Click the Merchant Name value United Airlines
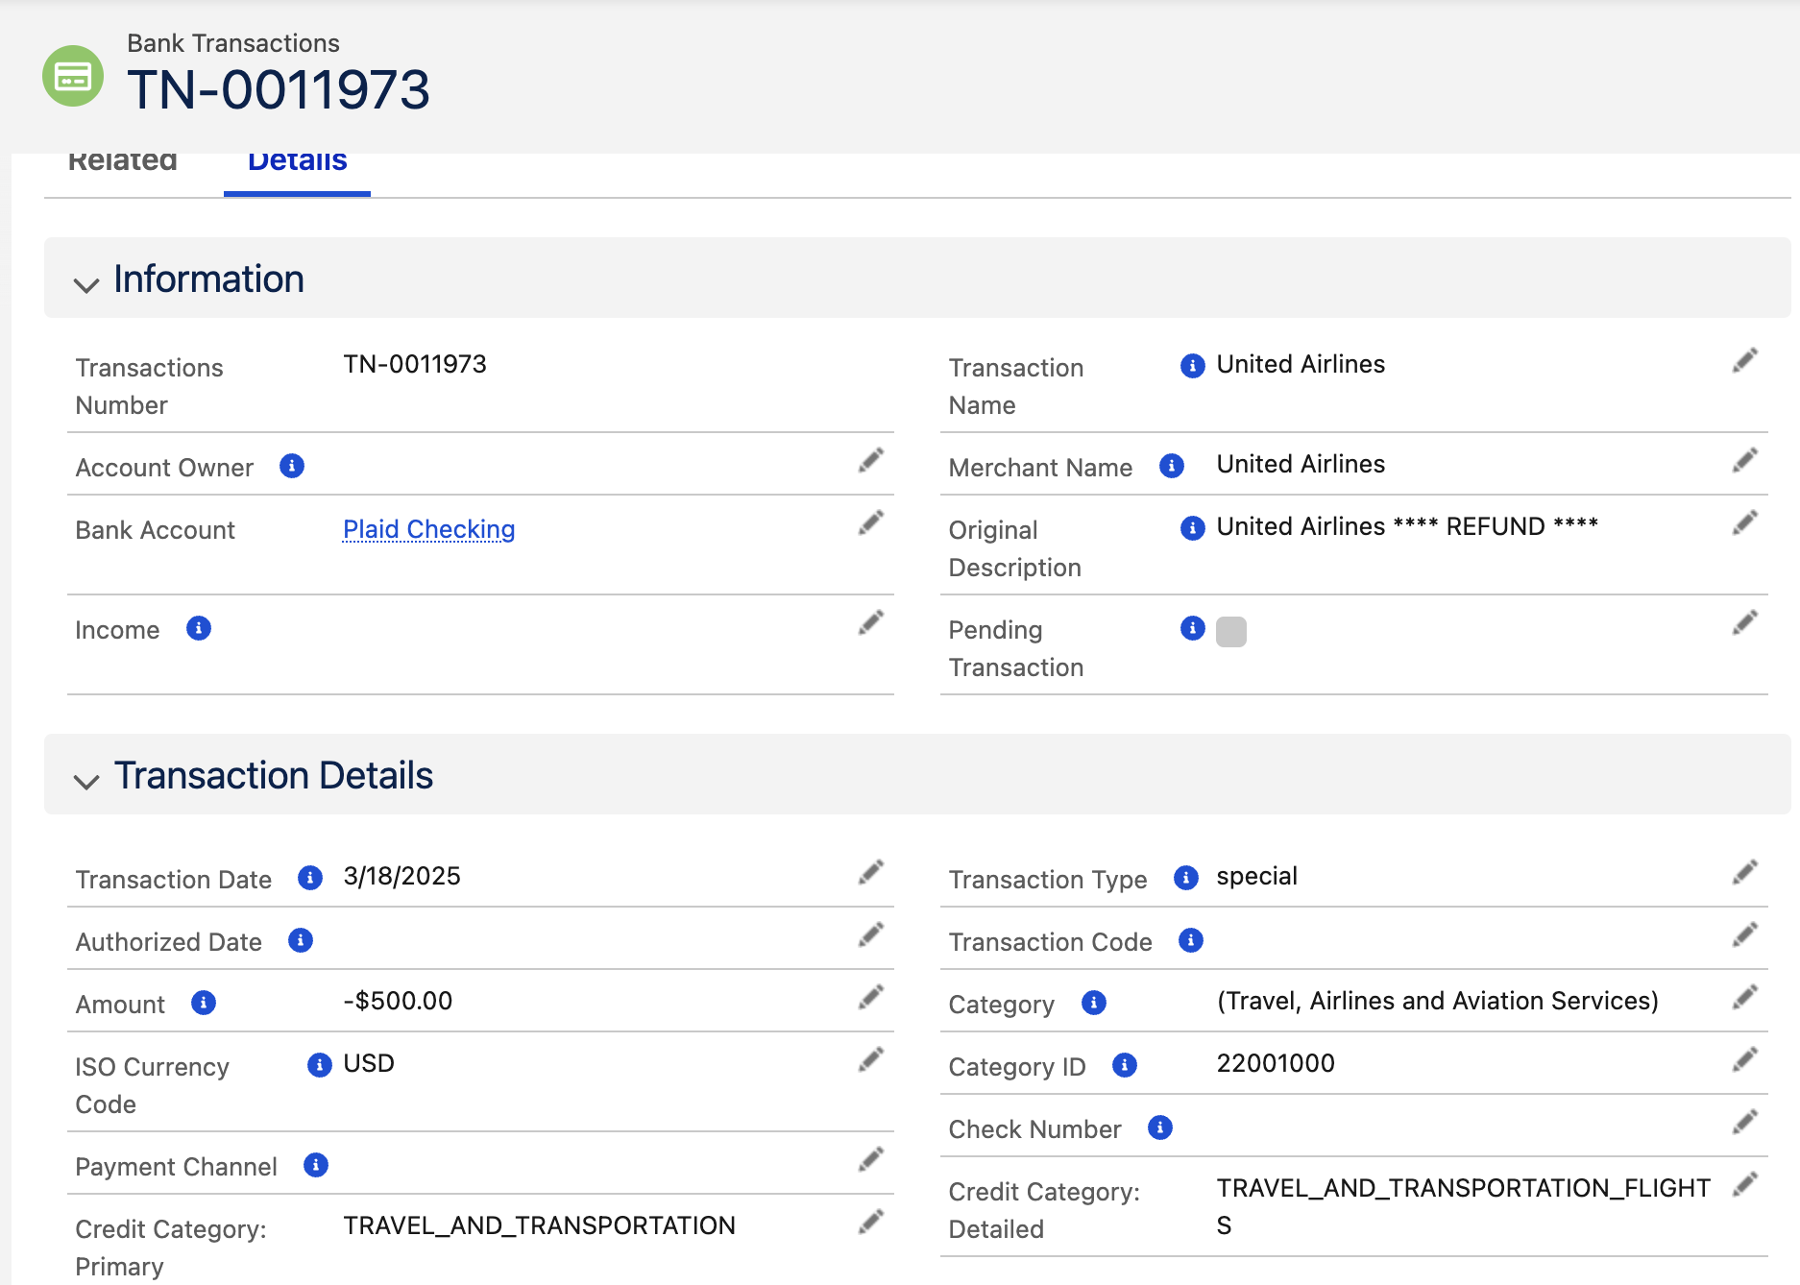The width and height of the screenshot is (1800, 1285). pos(1301,464)
